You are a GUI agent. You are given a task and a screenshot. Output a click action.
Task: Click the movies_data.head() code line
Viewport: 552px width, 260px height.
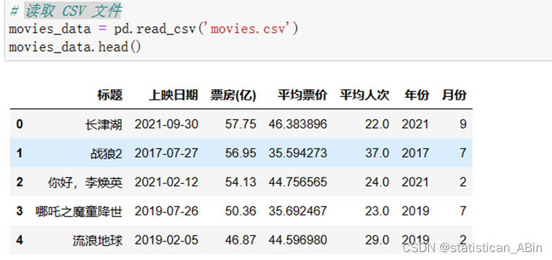(x=75, y=47)
